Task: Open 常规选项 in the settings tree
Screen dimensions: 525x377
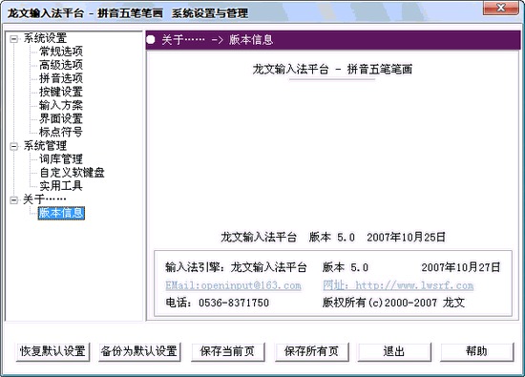Action: click(60, 52)
